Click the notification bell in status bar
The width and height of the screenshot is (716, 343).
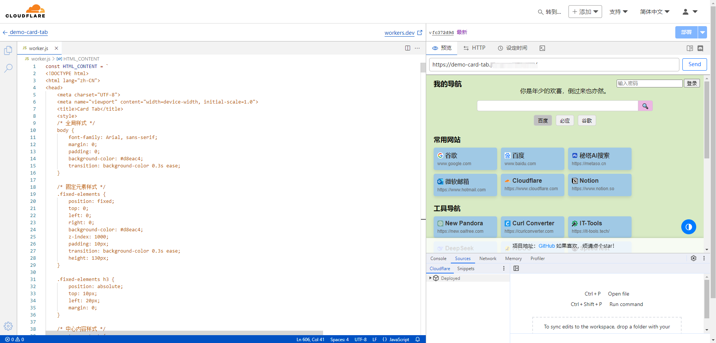tap(418, 339)
